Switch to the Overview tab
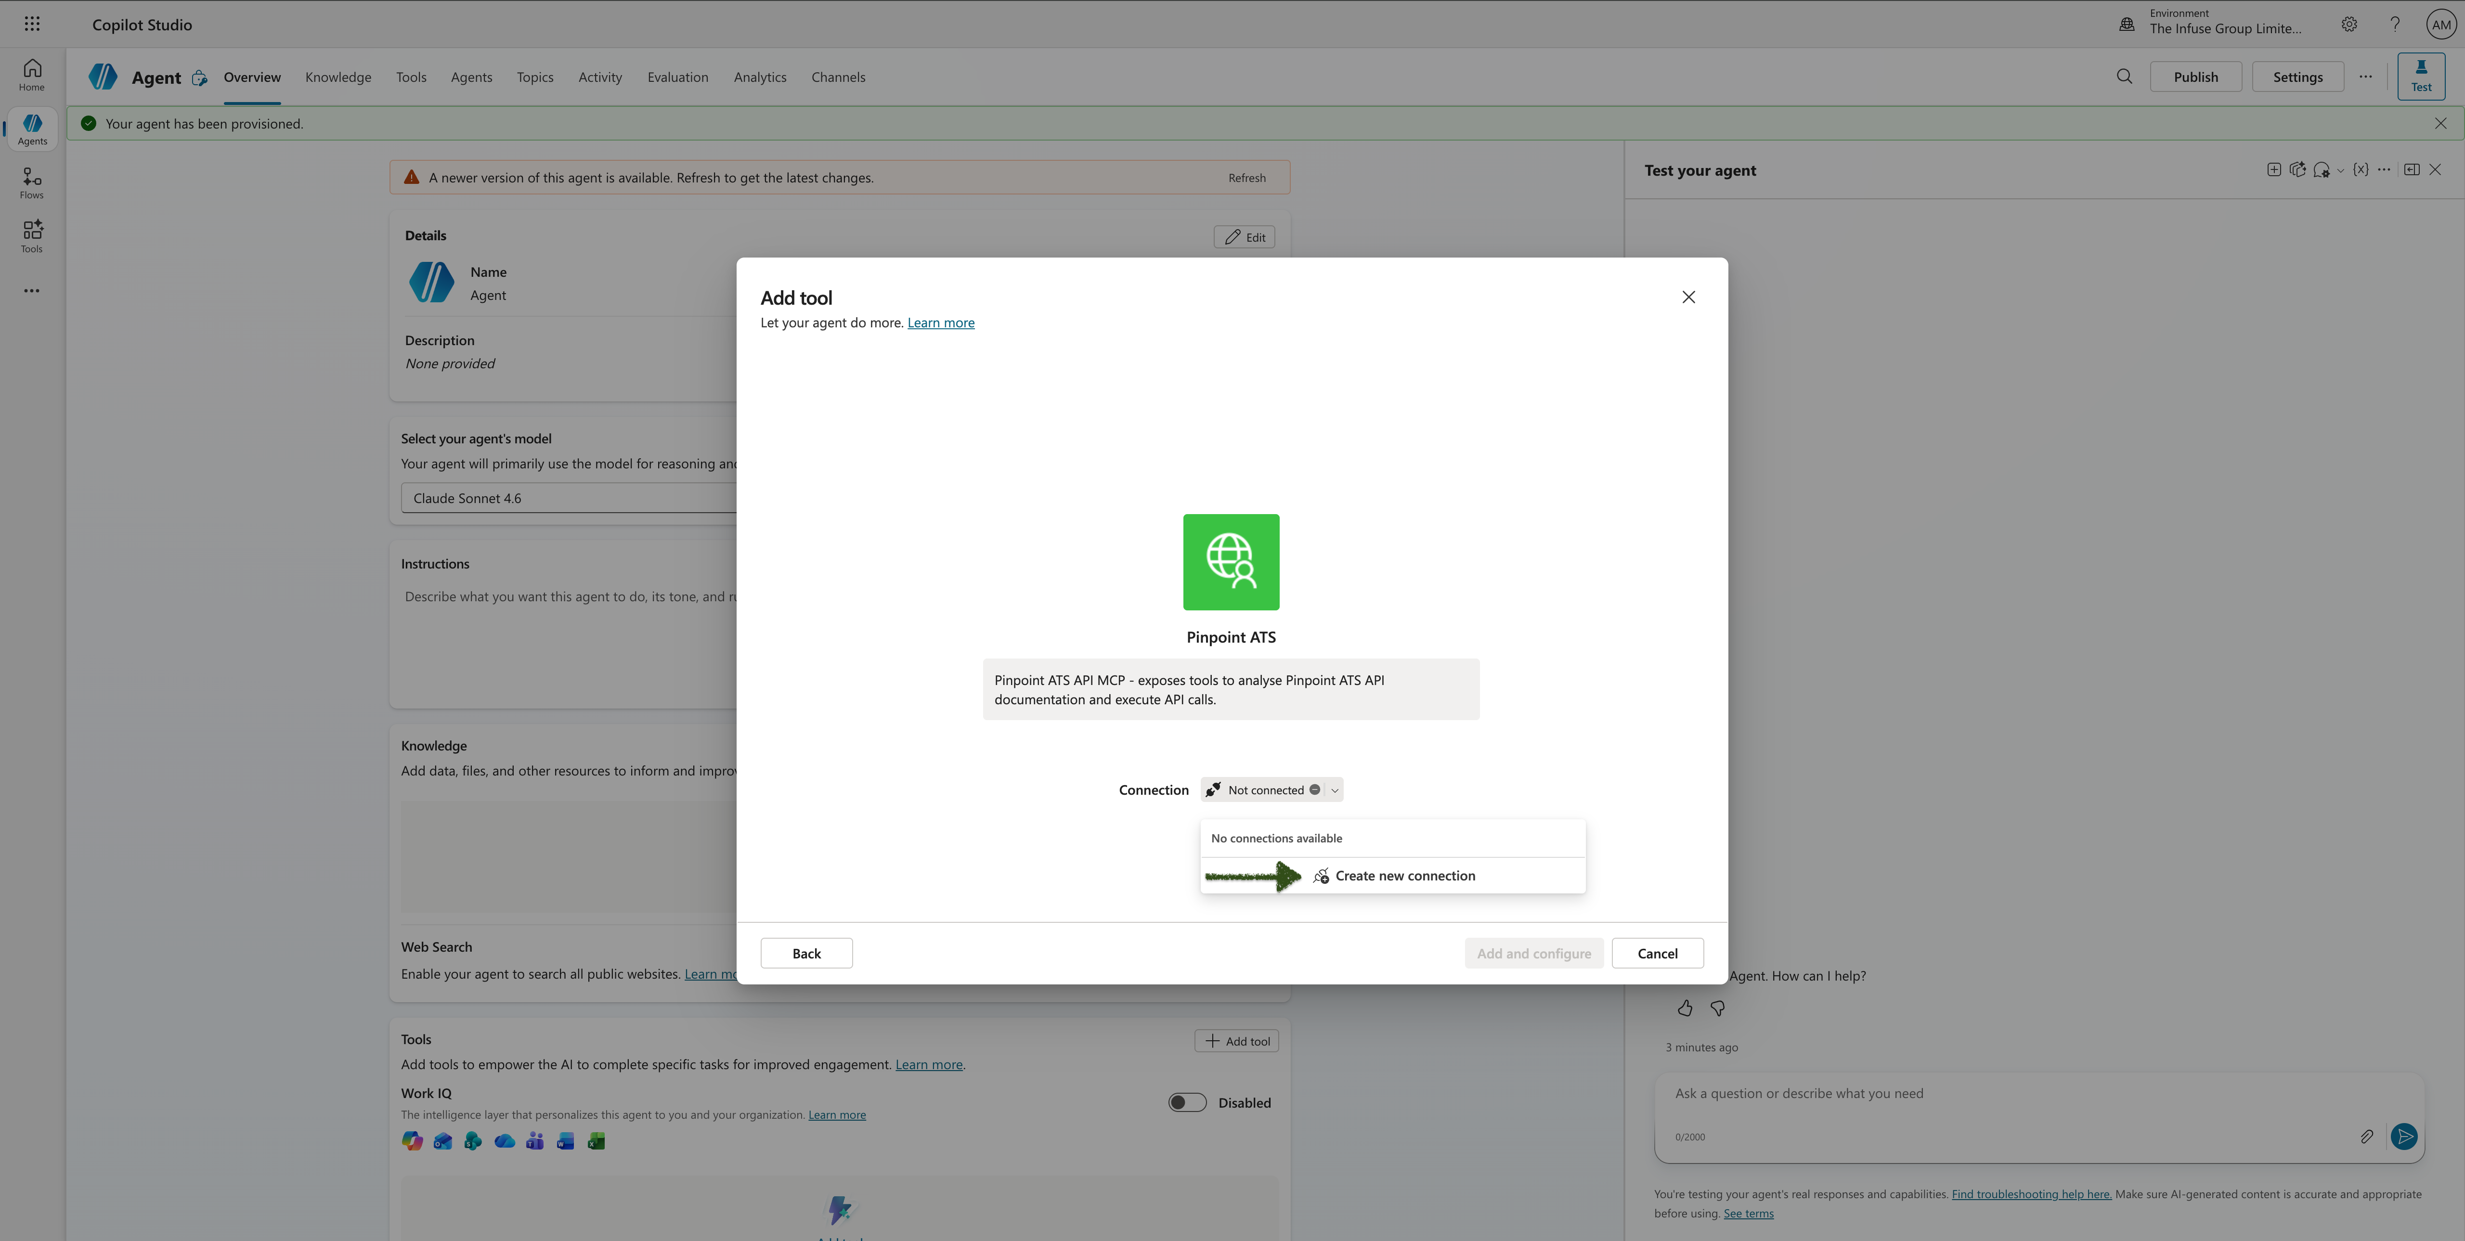 252,78
